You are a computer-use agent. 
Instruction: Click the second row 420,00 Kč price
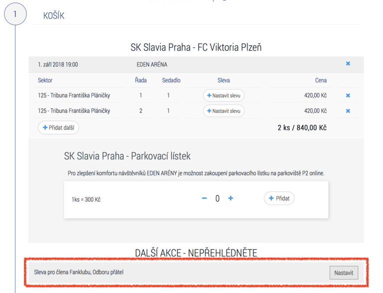click(315, 111)
